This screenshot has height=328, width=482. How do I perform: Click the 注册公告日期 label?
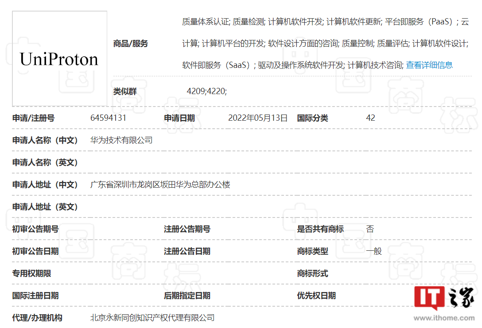[x=187, y=251]
